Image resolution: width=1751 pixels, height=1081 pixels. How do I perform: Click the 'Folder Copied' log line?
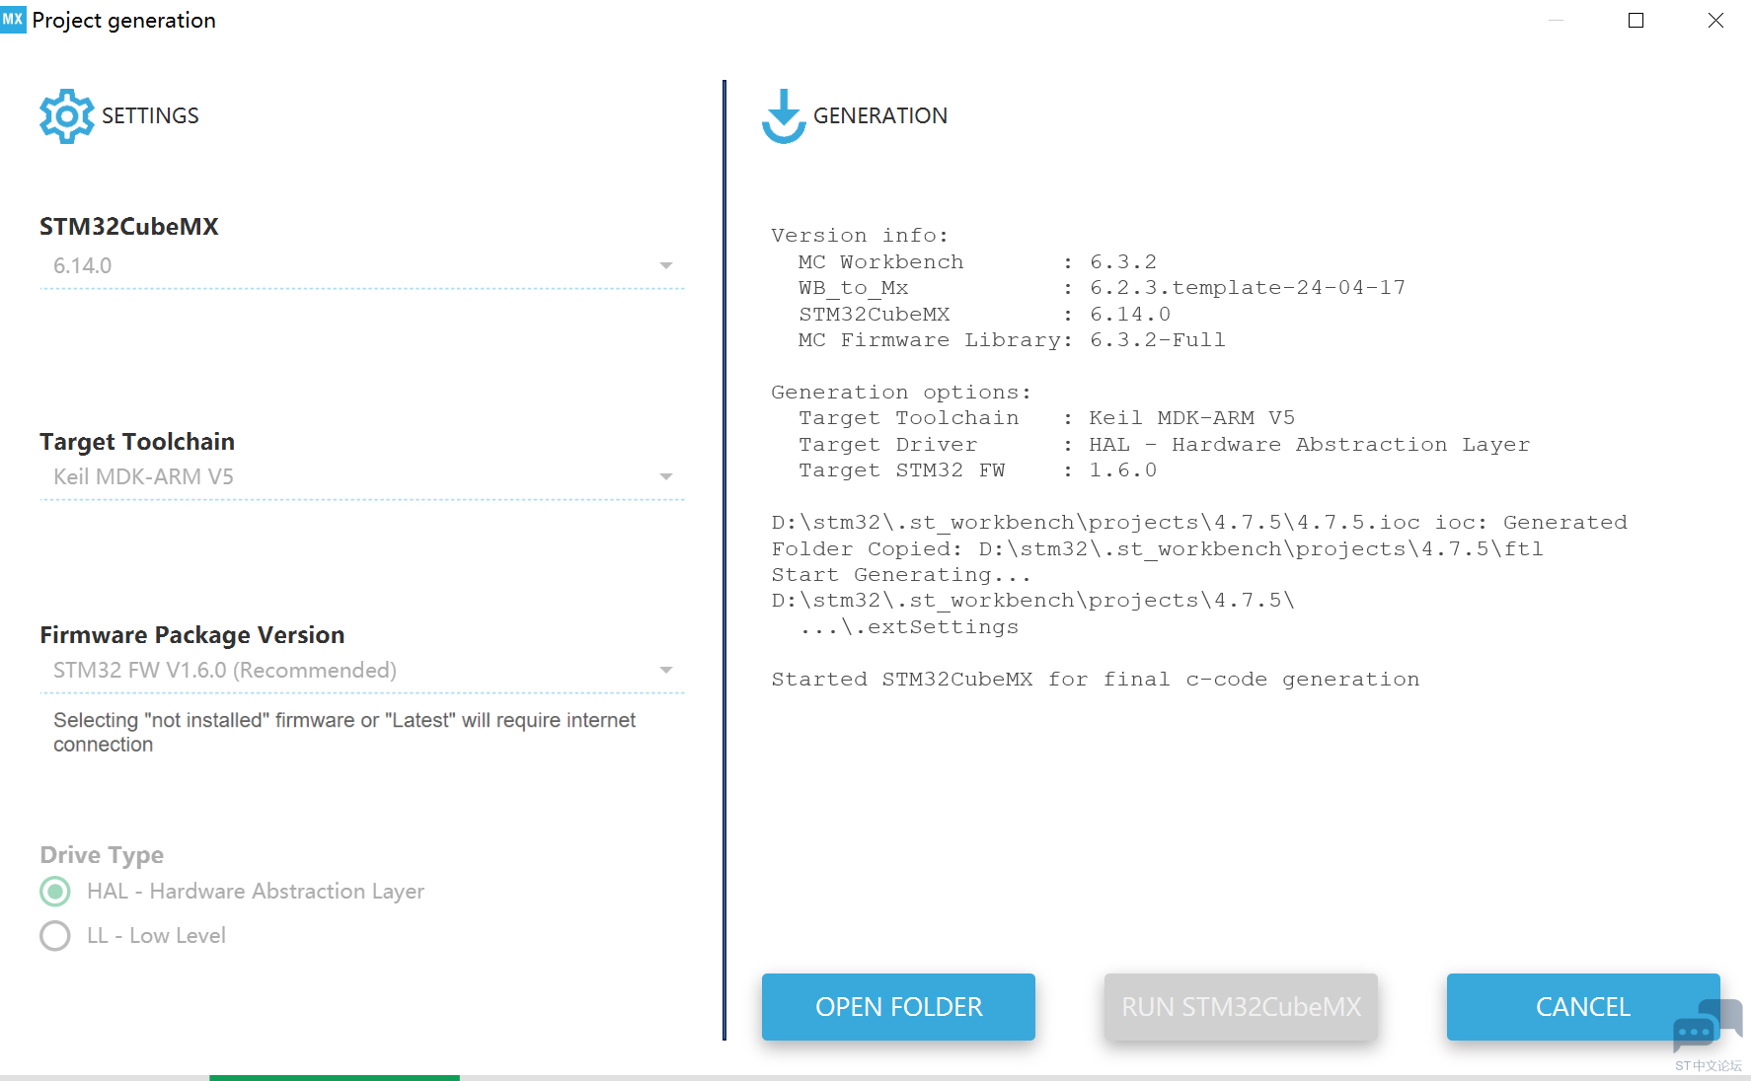(1157, 549)
